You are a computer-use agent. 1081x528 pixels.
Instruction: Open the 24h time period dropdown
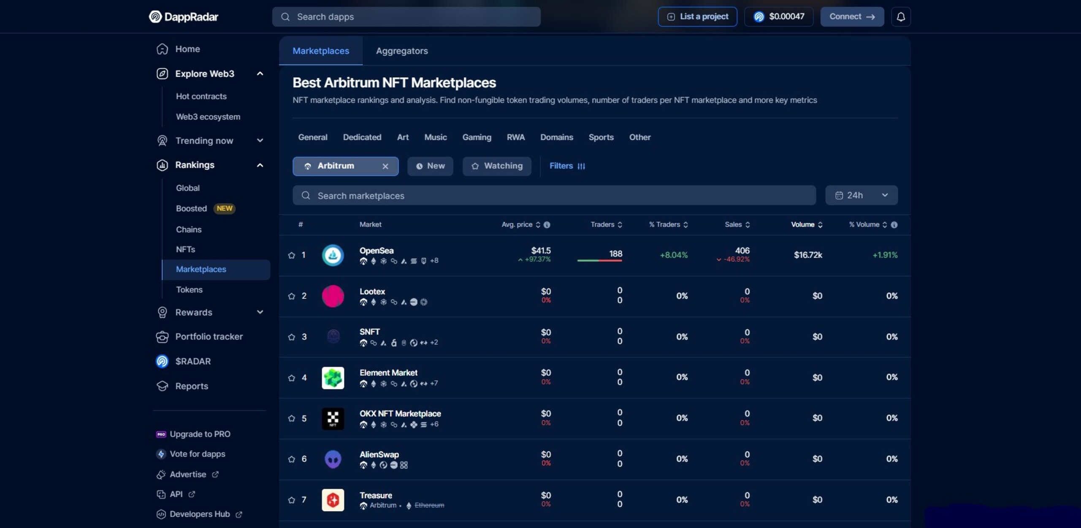tap(861, 195)
